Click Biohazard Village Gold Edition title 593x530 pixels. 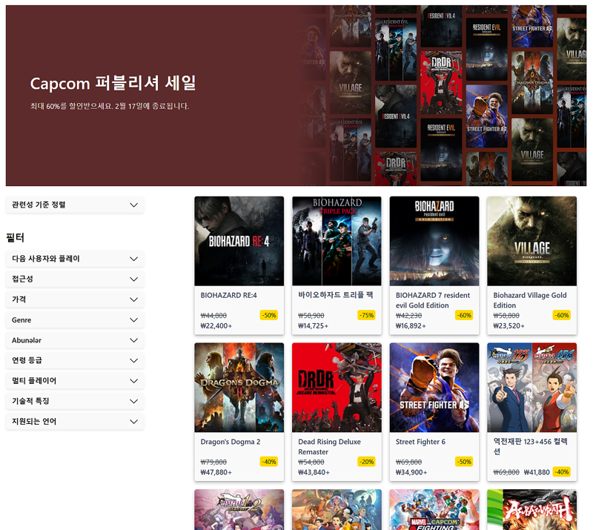pos(530,300)
